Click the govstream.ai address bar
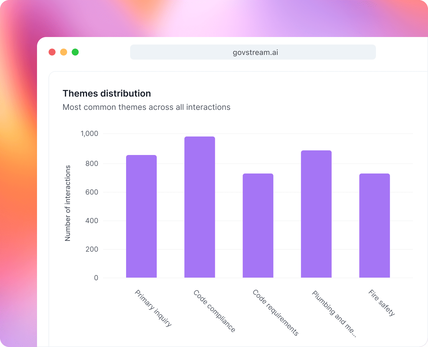This screenshot has height=347, width=428. (253, 52)
